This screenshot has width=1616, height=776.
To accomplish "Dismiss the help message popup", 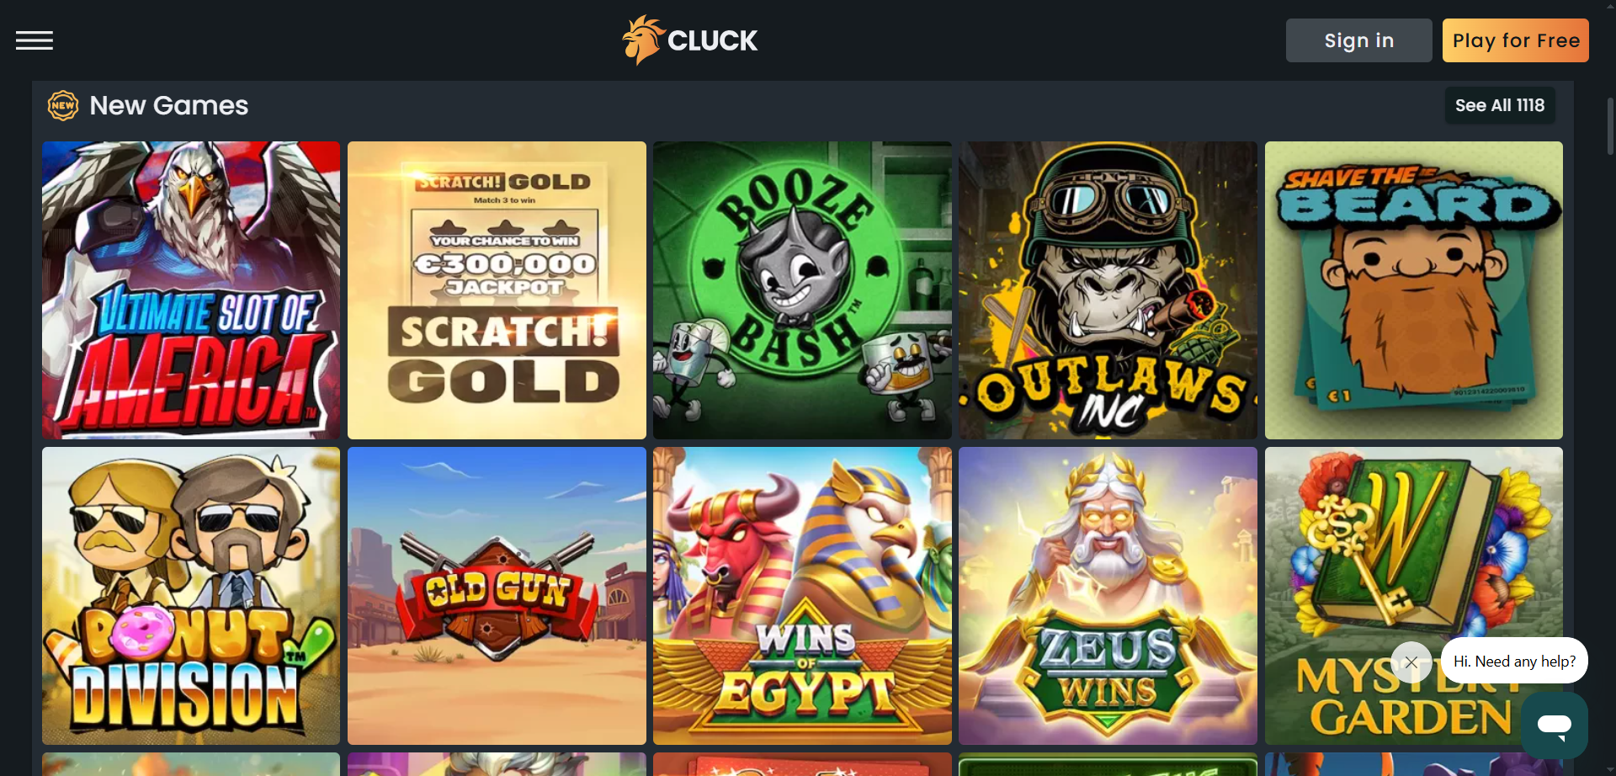I will pyautogui.click(x=1411, y=662).
